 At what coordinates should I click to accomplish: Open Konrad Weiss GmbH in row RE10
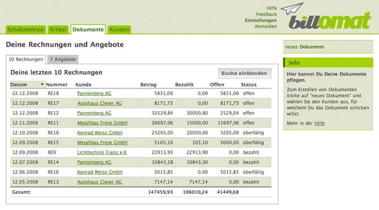coord(100,133)
